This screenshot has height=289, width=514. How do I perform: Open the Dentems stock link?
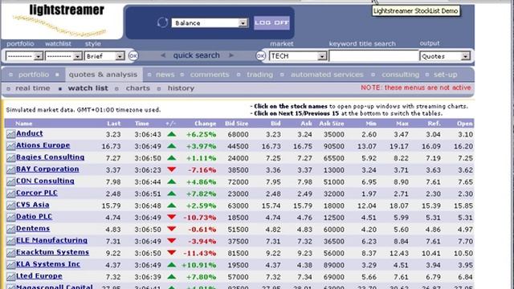(33, 228)
